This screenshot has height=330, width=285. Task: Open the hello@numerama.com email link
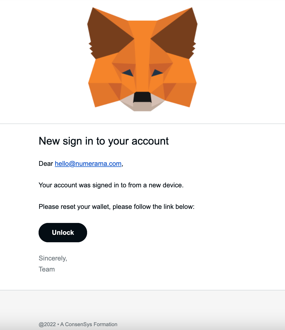88,164
